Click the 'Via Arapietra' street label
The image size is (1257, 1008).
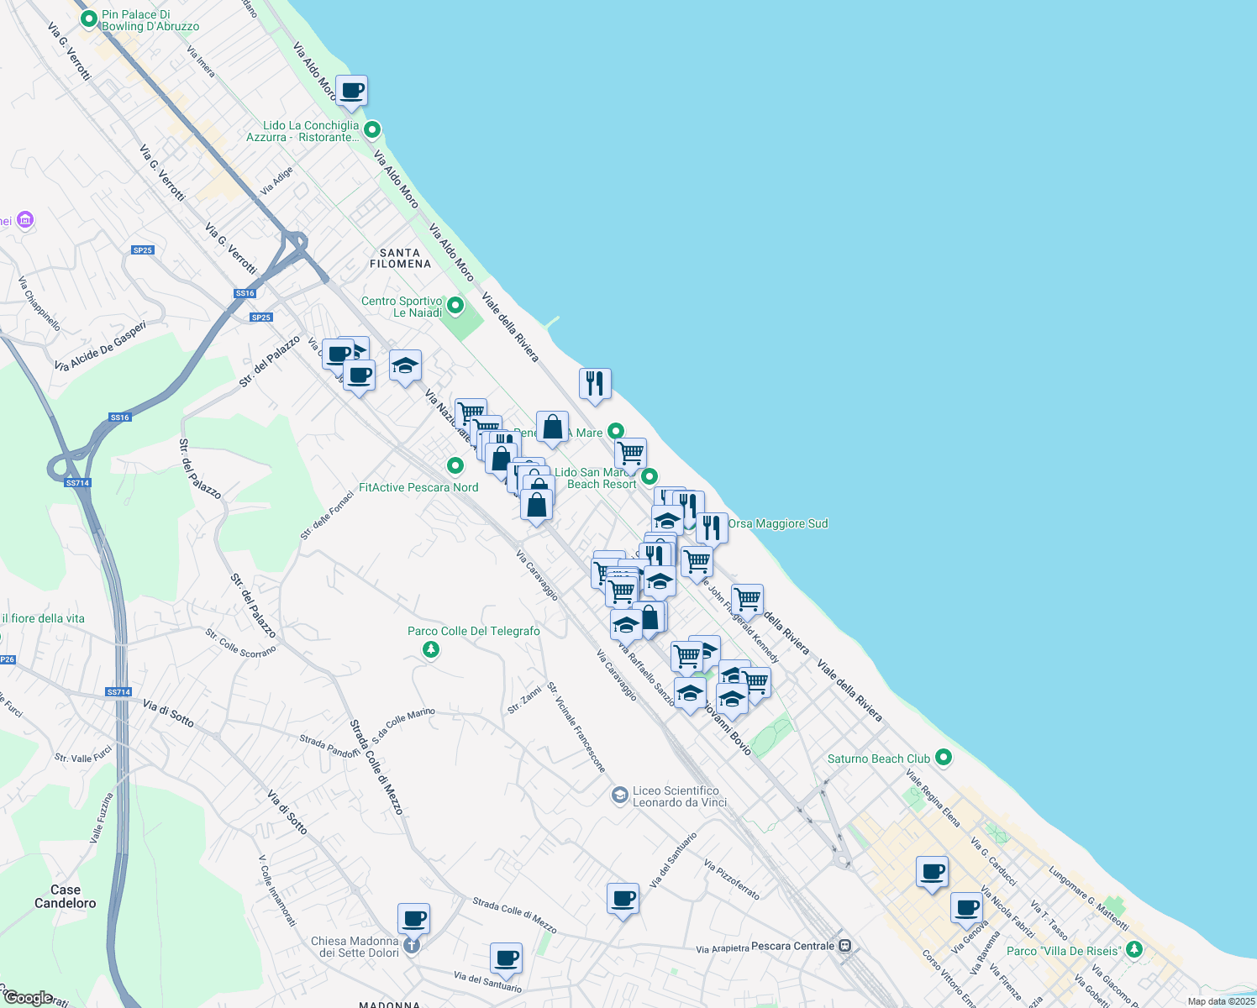click(723, 948)
